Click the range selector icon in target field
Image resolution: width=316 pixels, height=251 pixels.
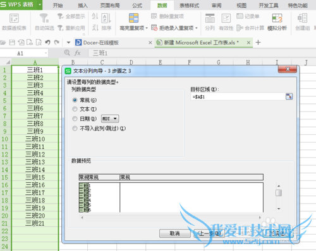[x=289, y=96]
